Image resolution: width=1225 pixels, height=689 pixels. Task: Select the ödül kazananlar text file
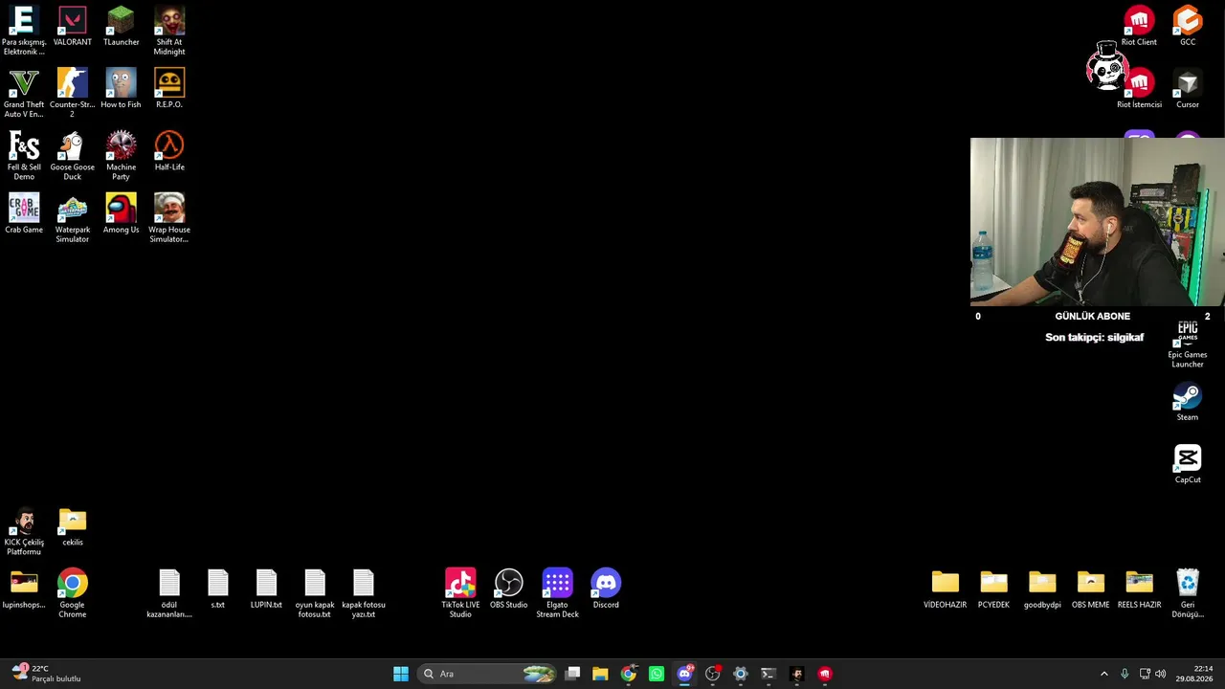(169, 593)
